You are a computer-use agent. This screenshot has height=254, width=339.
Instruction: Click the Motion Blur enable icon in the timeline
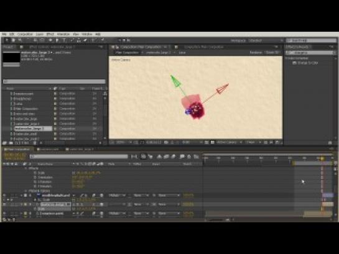pos(174,156)
